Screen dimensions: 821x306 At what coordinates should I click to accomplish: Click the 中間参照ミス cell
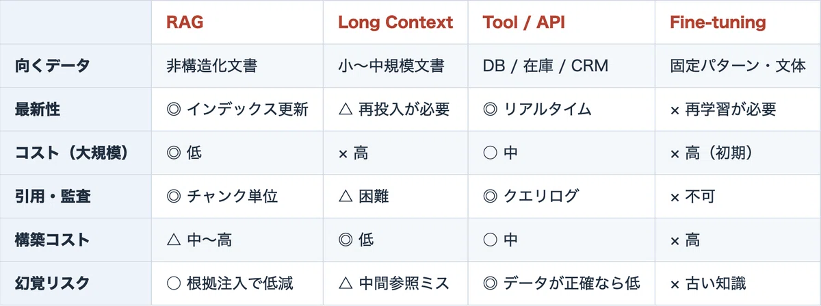pos(394,283)
